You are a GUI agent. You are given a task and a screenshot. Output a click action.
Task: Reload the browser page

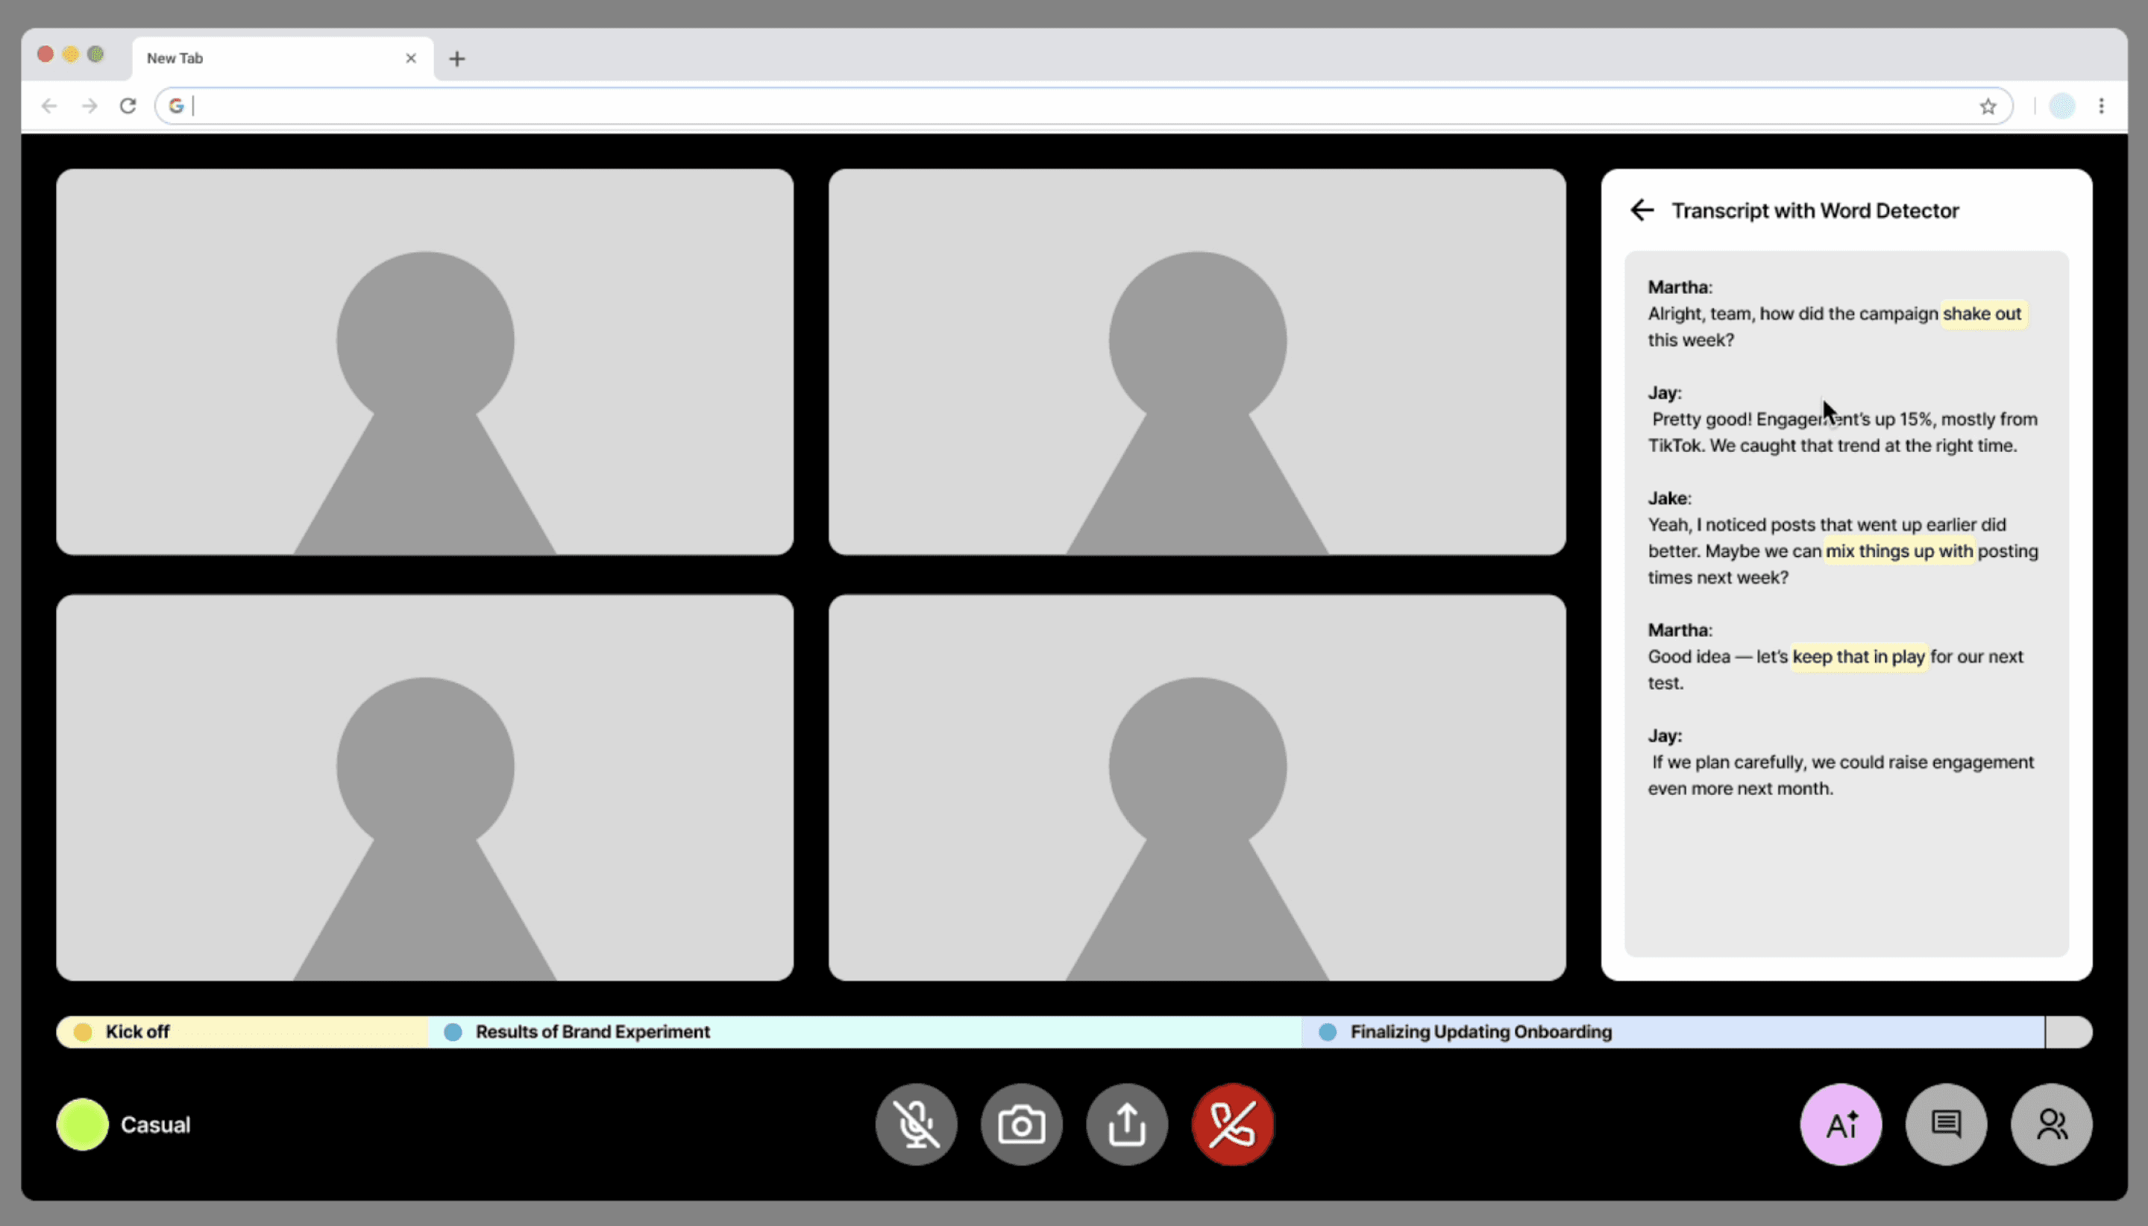tap(128, 106)
